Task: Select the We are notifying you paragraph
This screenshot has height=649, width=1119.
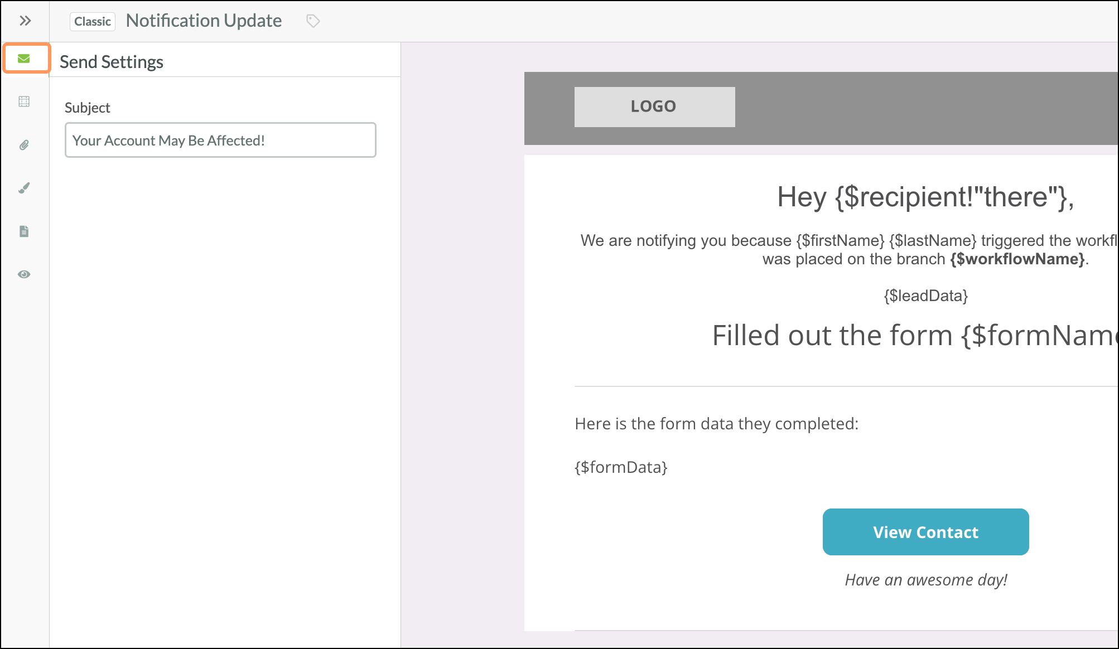Action: (x=849, y=250)
